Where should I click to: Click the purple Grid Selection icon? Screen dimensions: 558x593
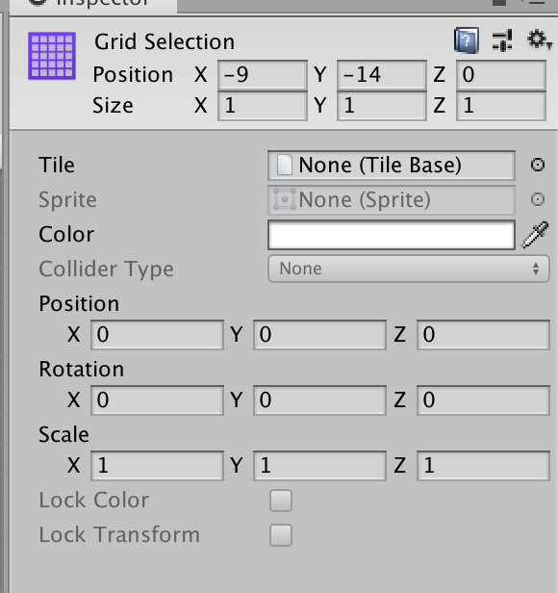pyautogui.click(x=52, y=56)
